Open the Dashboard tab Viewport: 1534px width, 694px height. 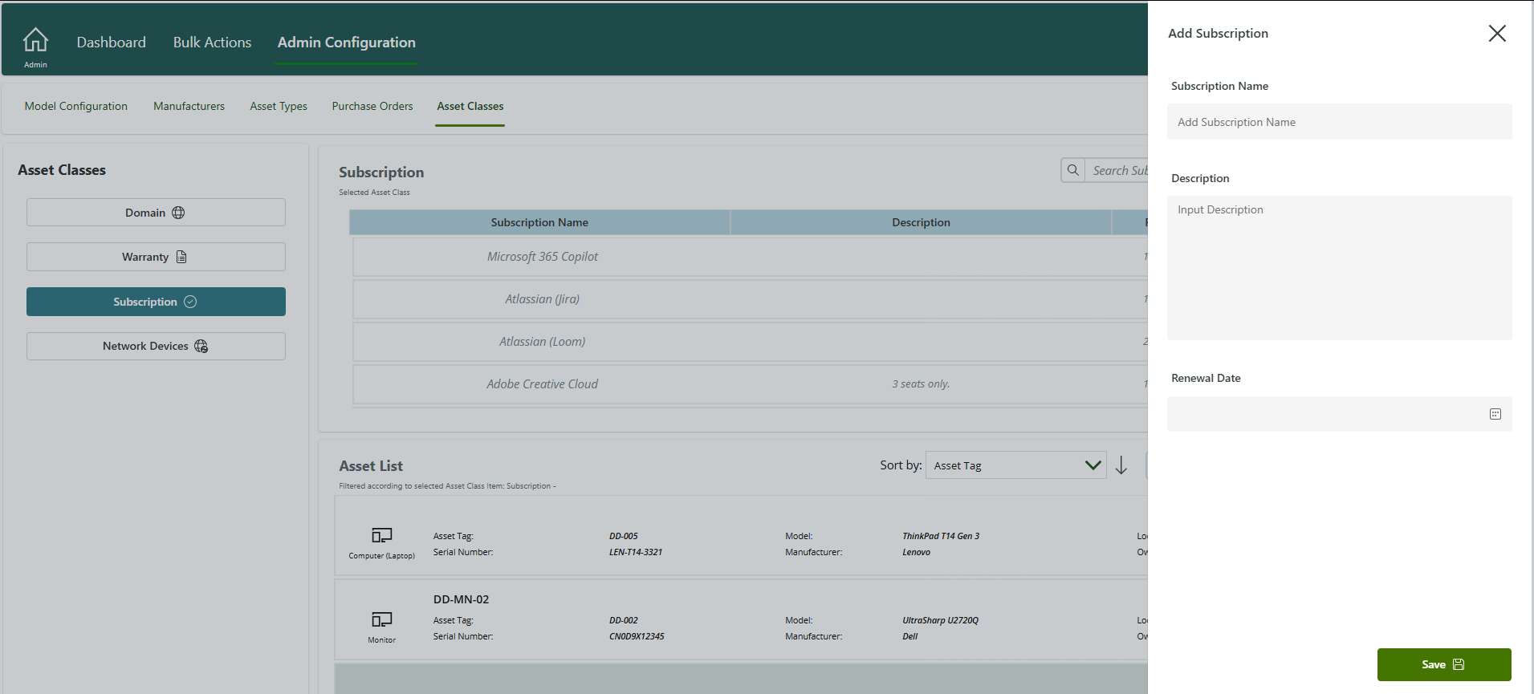coord(112,43)
